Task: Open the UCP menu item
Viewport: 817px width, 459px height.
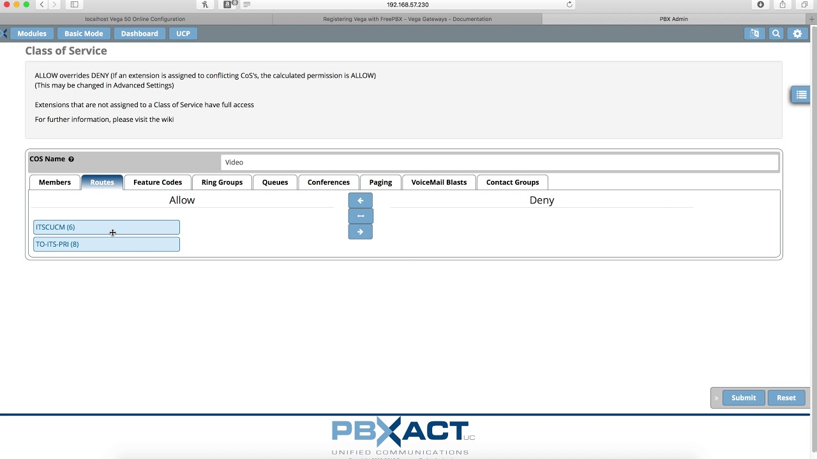Action: coord(183,34)
